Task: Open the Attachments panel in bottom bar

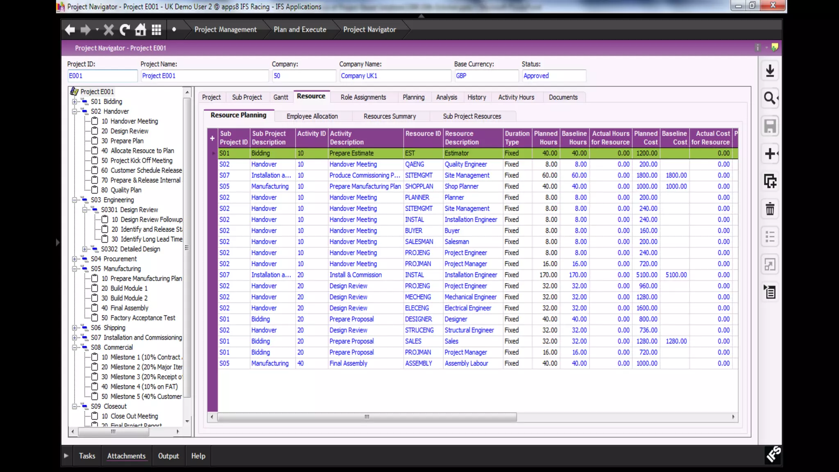Action: coord(126,456)
